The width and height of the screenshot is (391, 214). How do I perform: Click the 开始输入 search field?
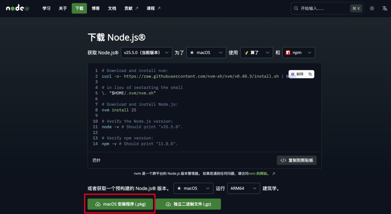click(327, 9)
